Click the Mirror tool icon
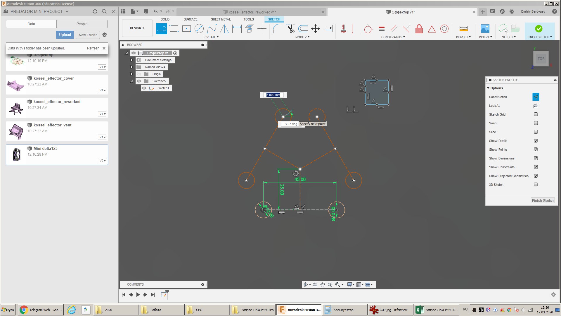 (x=224, y=29)
